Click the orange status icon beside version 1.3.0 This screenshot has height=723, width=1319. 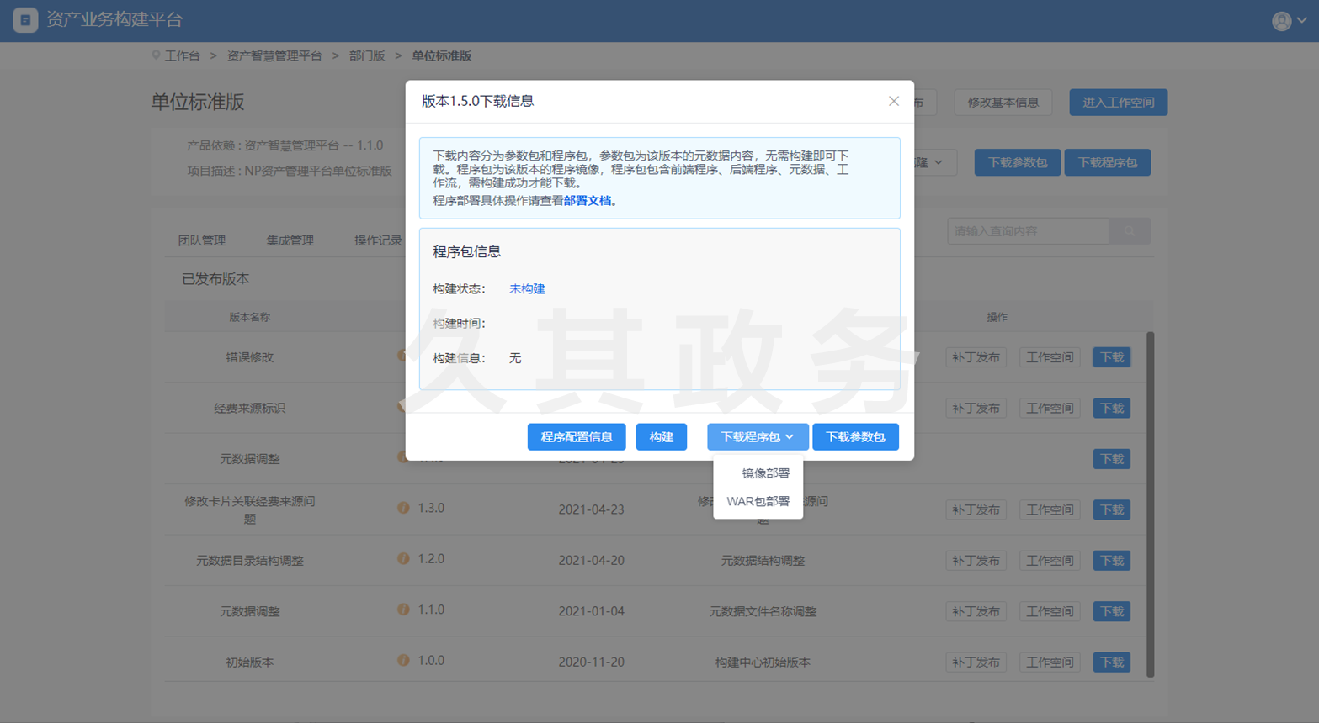pos(403,508)
